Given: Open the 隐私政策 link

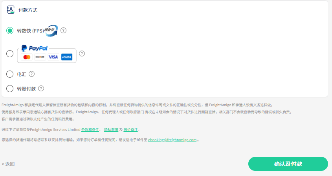Looking at the screenshot, I should [x=111, y=130].
